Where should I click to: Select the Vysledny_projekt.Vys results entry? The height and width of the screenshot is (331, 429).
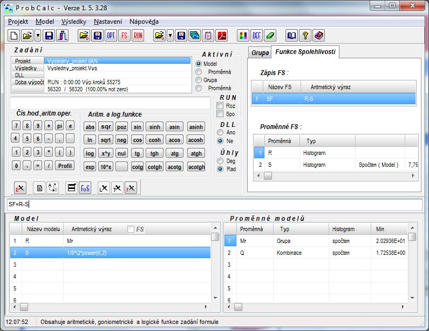click(x=117, y=68)
